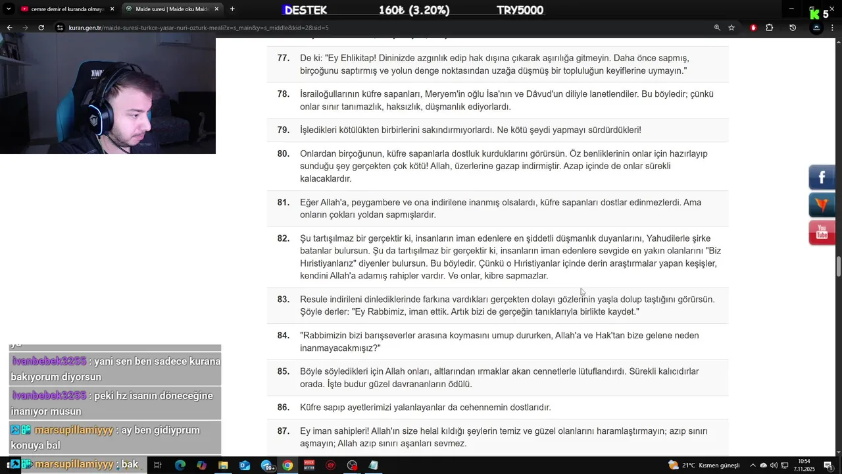Open the history clock icon in the toolbar
This screenshot has width=842, height=474.
tap(793, 28)
